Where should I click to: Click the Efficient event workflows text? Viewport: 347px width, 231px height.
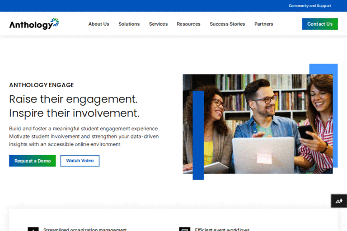(x=222, y=229)
